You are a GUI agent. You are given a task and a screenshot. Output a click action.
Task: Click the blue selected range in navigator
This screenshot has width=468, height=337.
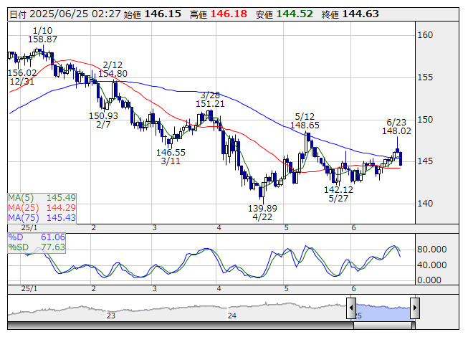tap(383, 311)
